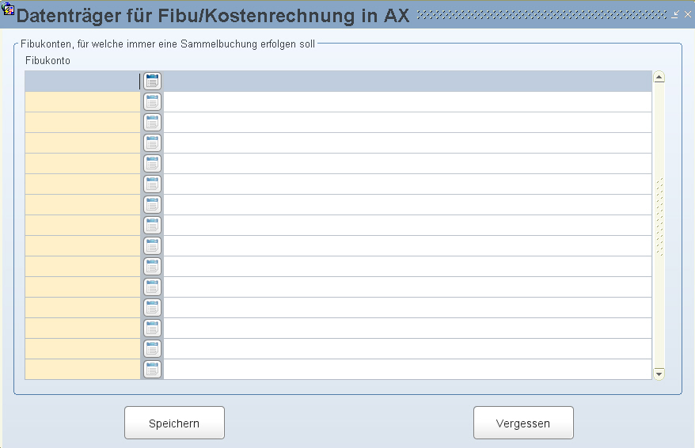Select the second Fibukonto input field

pos(82,102)
